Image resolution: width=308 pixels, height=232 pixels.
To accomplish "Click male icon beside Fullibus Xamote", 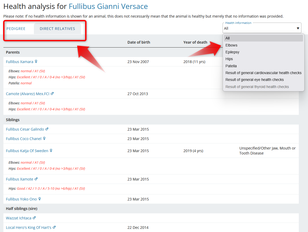I will point(36,179).
